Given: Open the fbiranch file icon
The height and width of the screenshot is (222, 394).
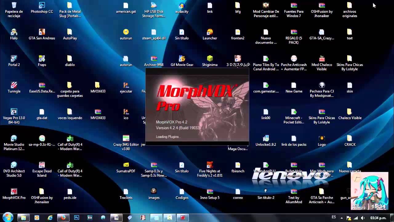Looking at the screenshot, I should tap(238, 167).
